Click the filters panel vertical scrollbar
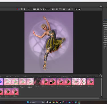This screenshot has width=107, height=104. point(101,88)
